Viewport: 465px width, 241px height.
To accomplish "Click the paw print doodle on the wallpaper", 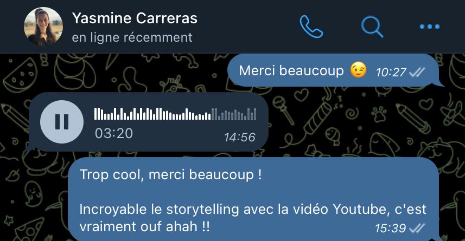I will point(379,115).
